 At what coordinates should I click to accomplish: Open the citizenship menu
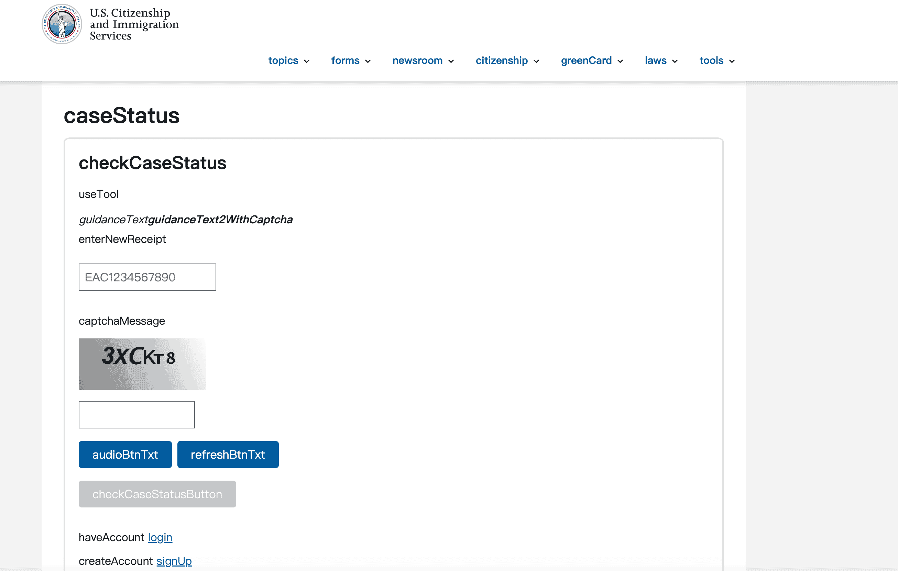[x=502, y=60]
